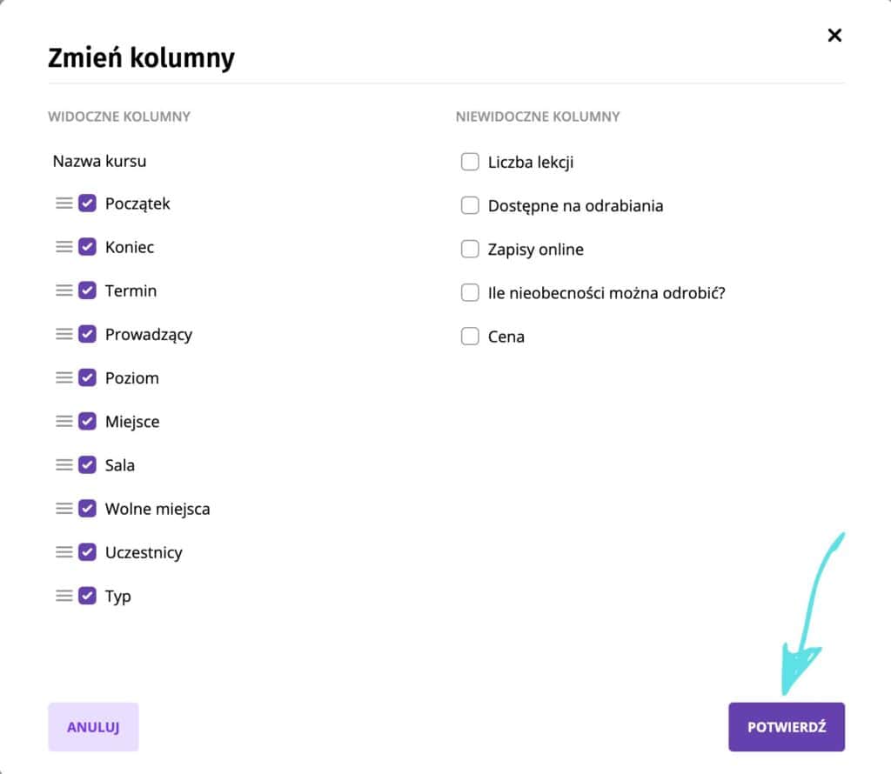This screenshot has width=891, height=774.
Task: Click the reorder handle next to Koniec
Action: click(x=64, y=247)
